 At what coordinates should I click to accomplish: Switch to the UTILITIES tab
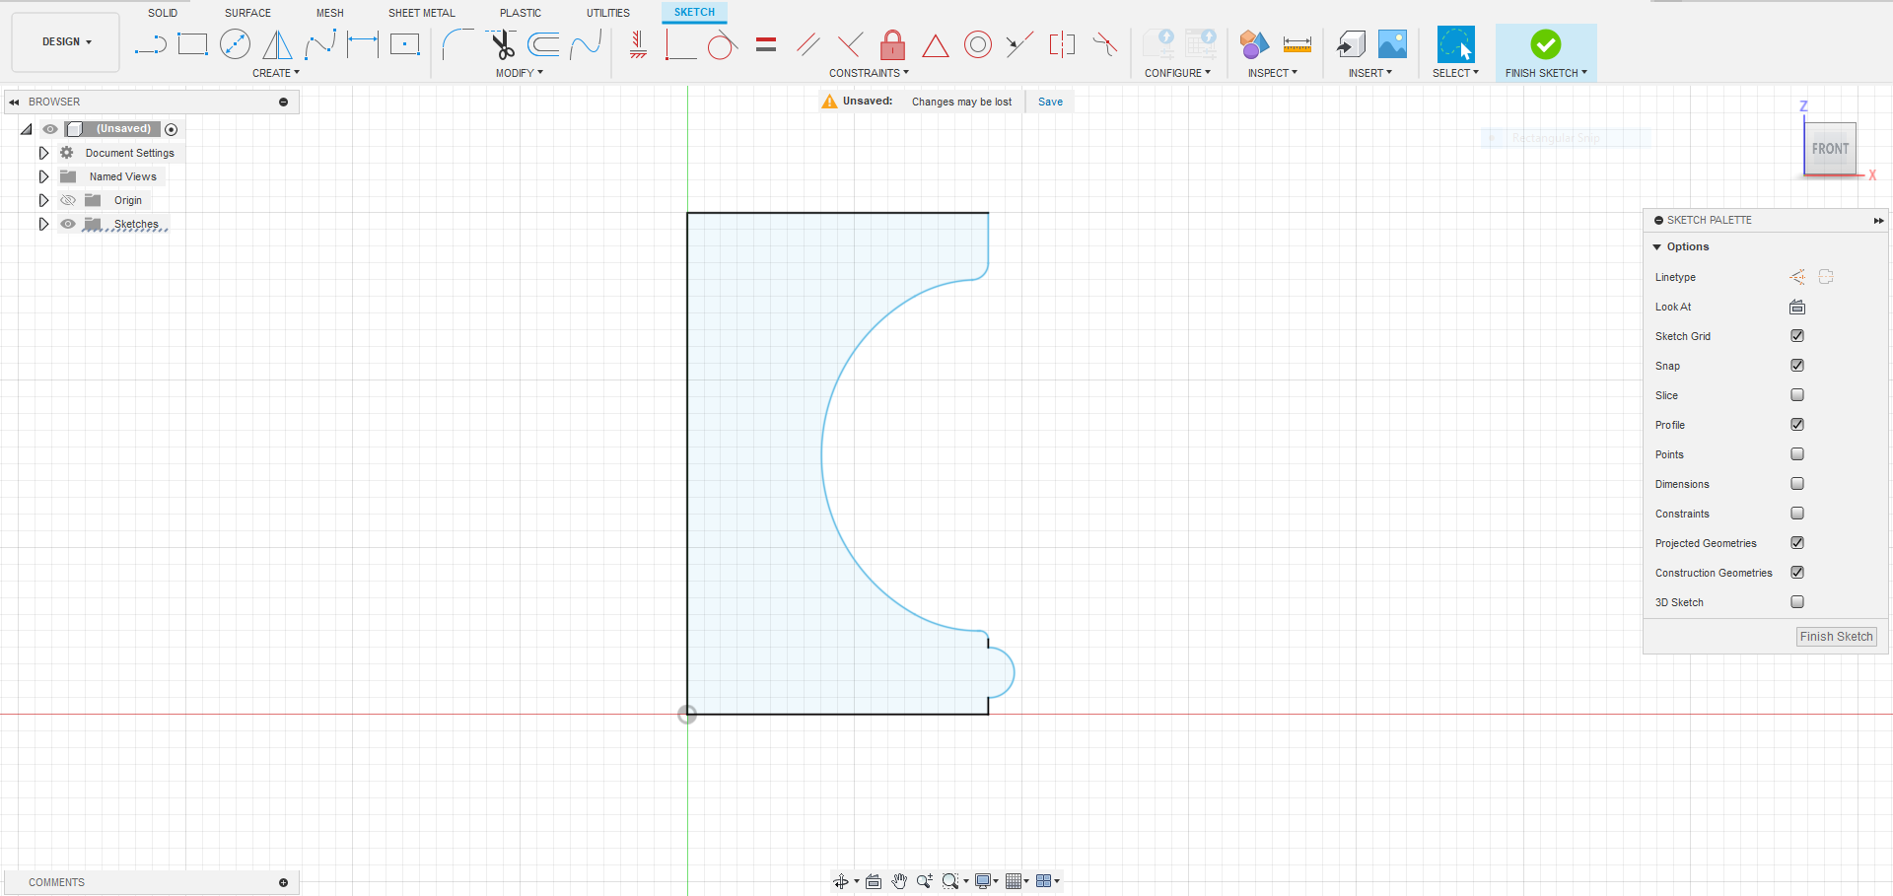click(608, 13)
